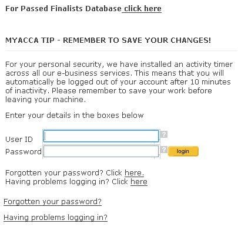Click the 'Having problems logging in? Click' sentence text
The image size is (238, 227).
point(66,182)
